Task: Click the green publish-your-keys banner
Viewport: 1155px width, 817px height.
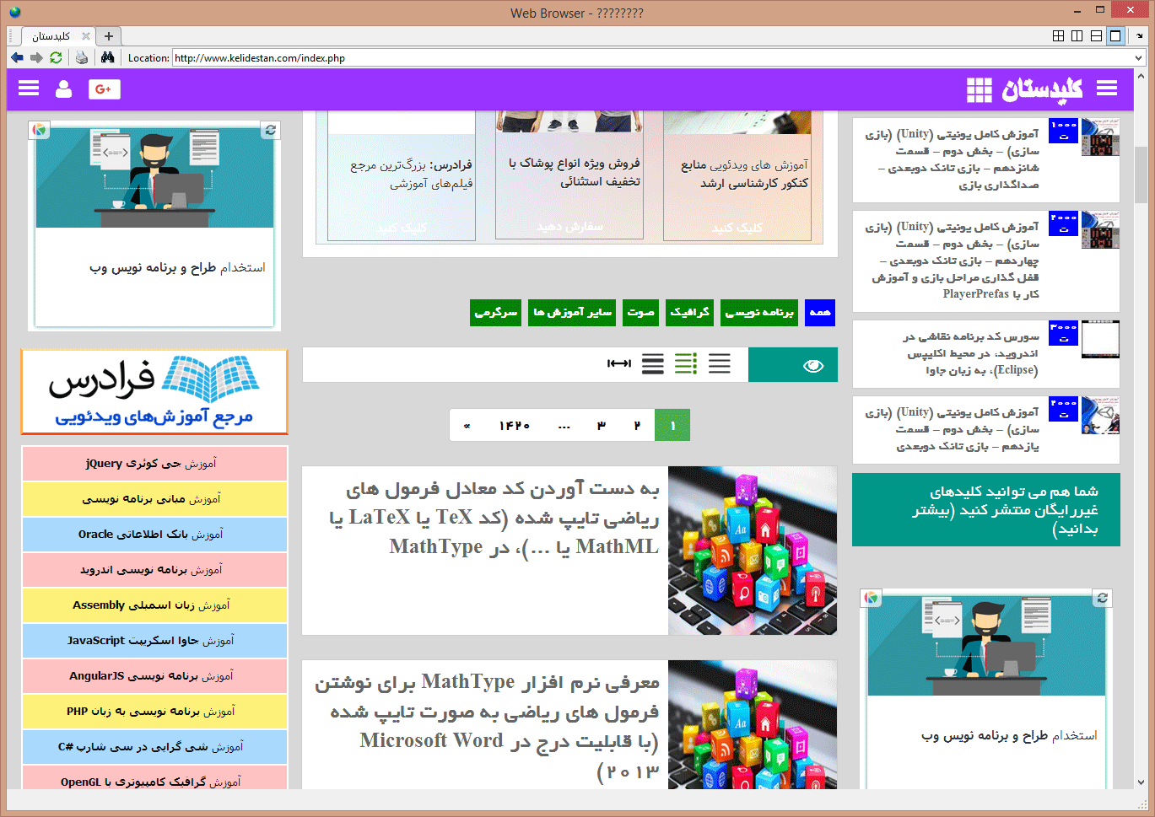Action: tap(986, 510)
